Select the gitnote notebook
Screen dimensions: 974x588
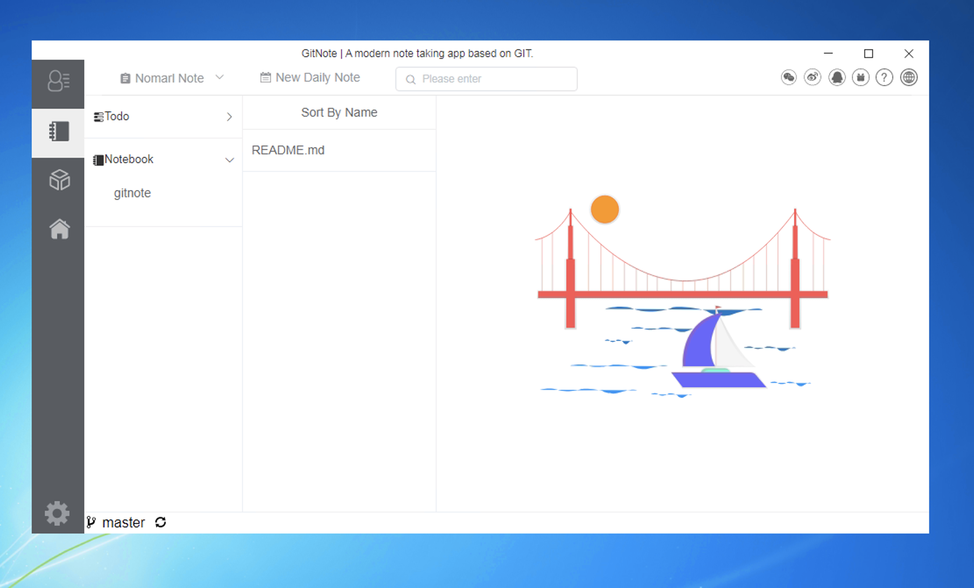(132, 193)
